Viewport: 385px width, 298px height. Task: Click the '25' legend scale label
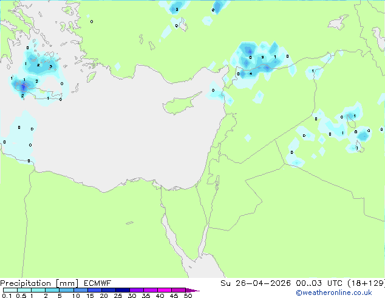click(x=118, y=296)
